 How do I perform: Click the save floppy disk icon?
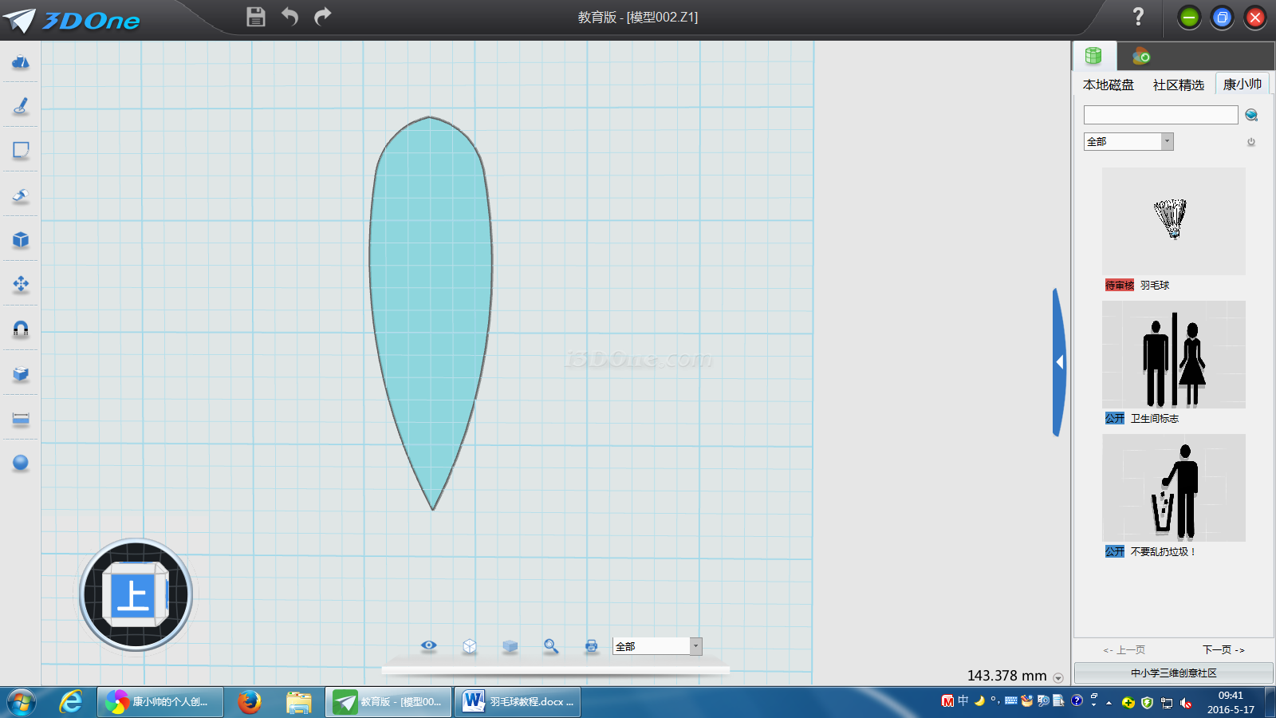[255, 17]
